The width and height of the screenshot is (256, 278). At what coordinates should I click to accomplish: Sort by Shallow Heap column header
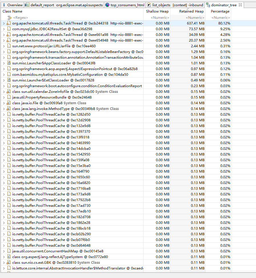tap(157, 11)
